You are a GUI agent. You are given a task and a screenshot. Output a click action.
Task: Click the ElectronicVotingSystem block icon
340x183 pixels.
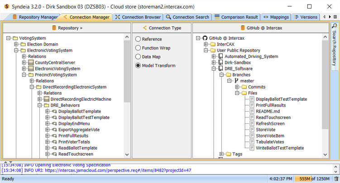pos(31,69)
